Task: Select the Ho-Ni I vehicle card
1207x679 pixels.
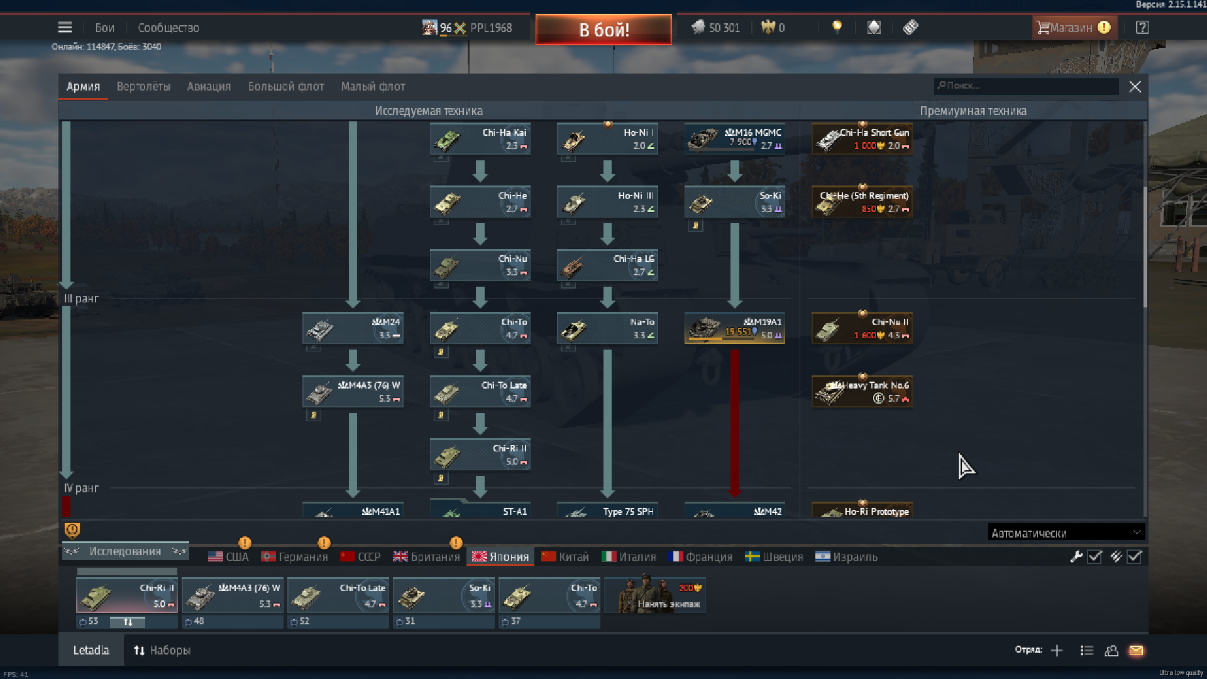Action: 607,138
